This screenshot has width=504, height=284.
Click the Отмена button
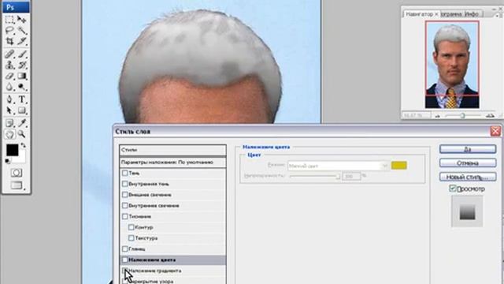(468, 163)
